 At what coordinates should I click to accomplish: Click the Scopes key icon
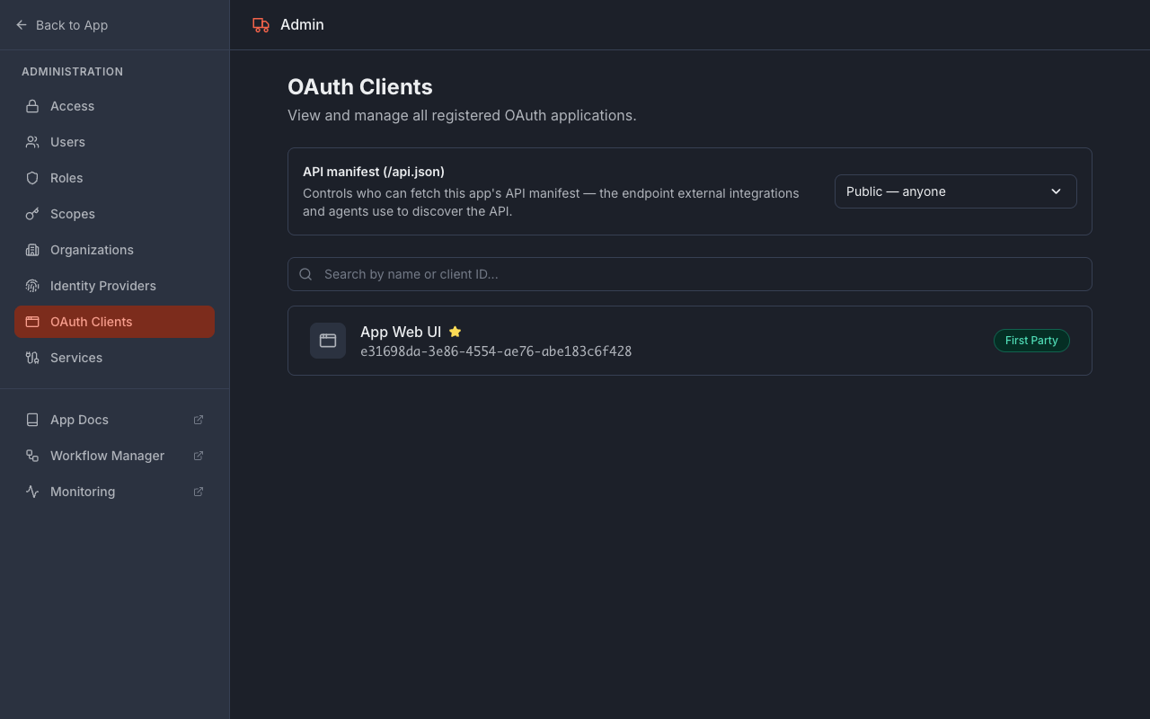(32, 214)
